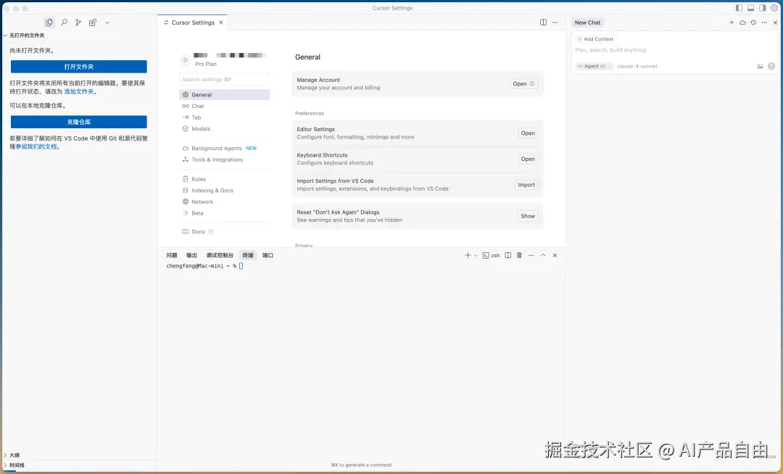
Task: Open Tab settings section
Action: coord(224,117)
